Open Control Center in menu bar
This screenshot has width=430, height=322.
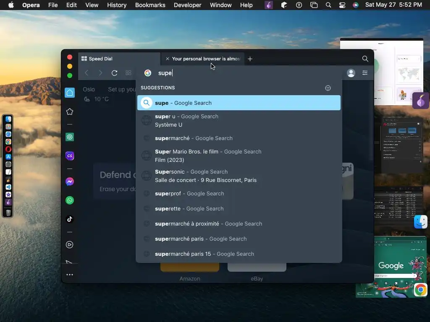342,5
